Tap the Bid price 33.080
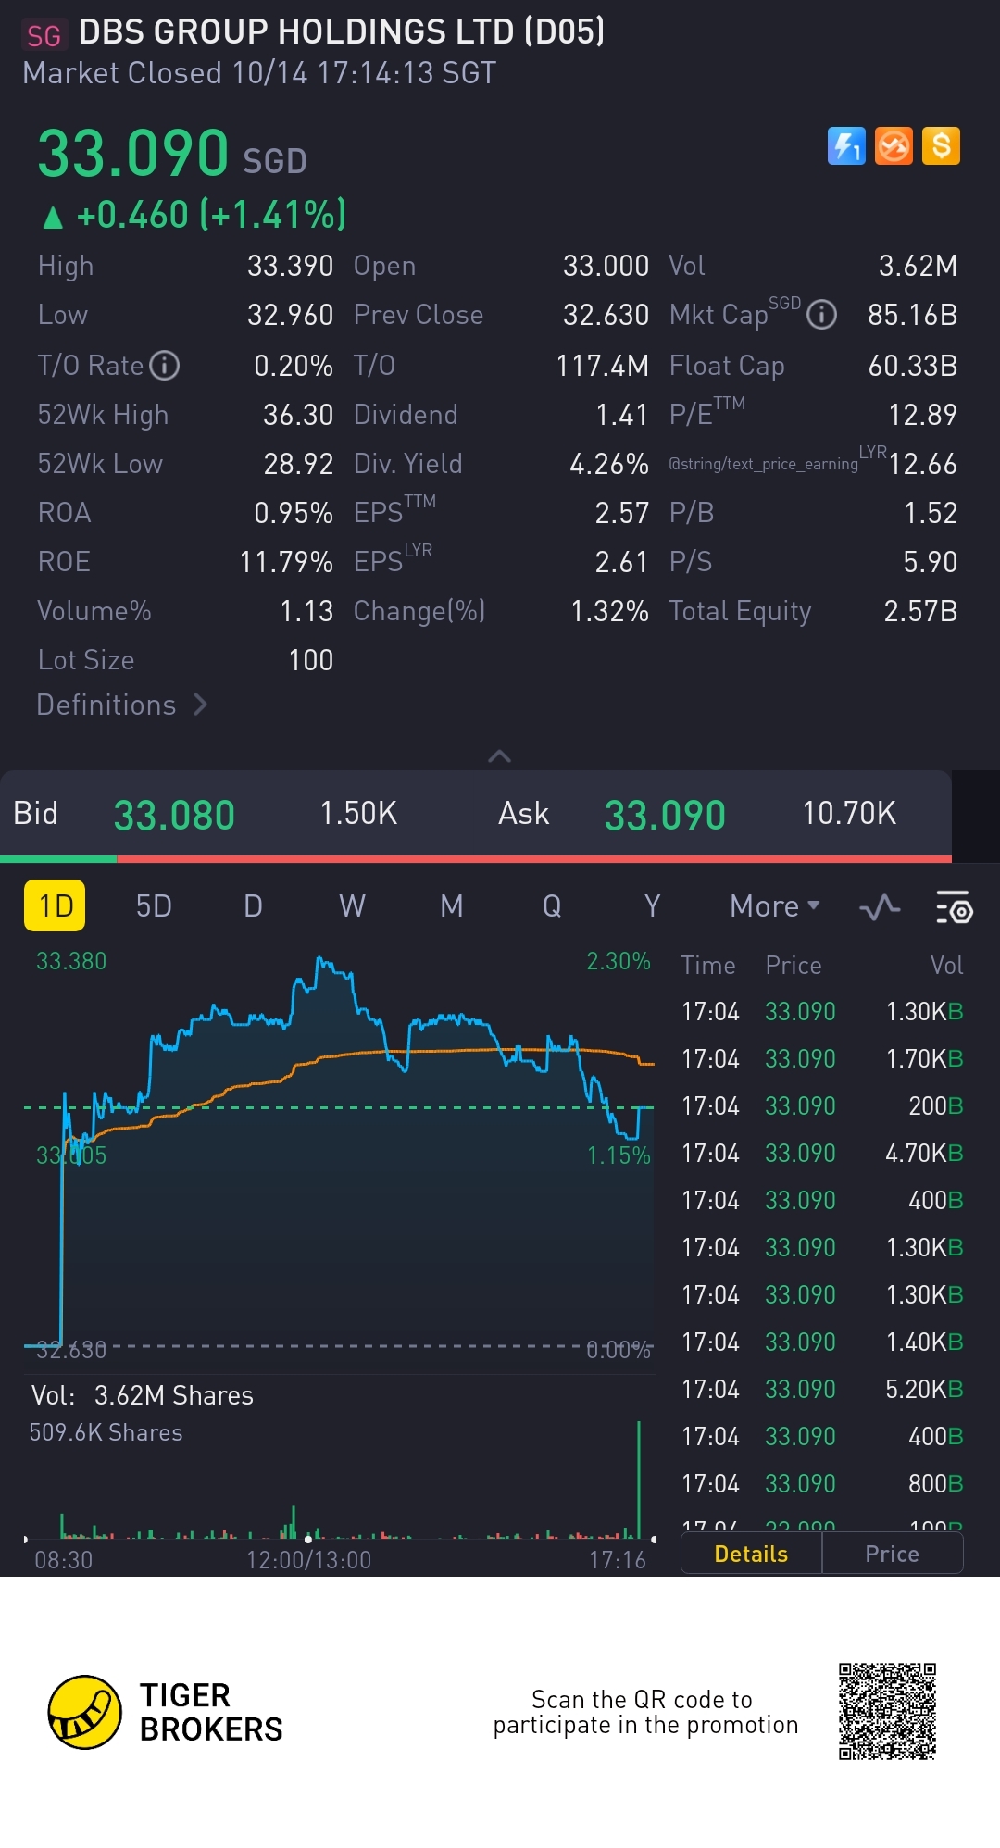 pyautogui.click(x=174, y=816)
